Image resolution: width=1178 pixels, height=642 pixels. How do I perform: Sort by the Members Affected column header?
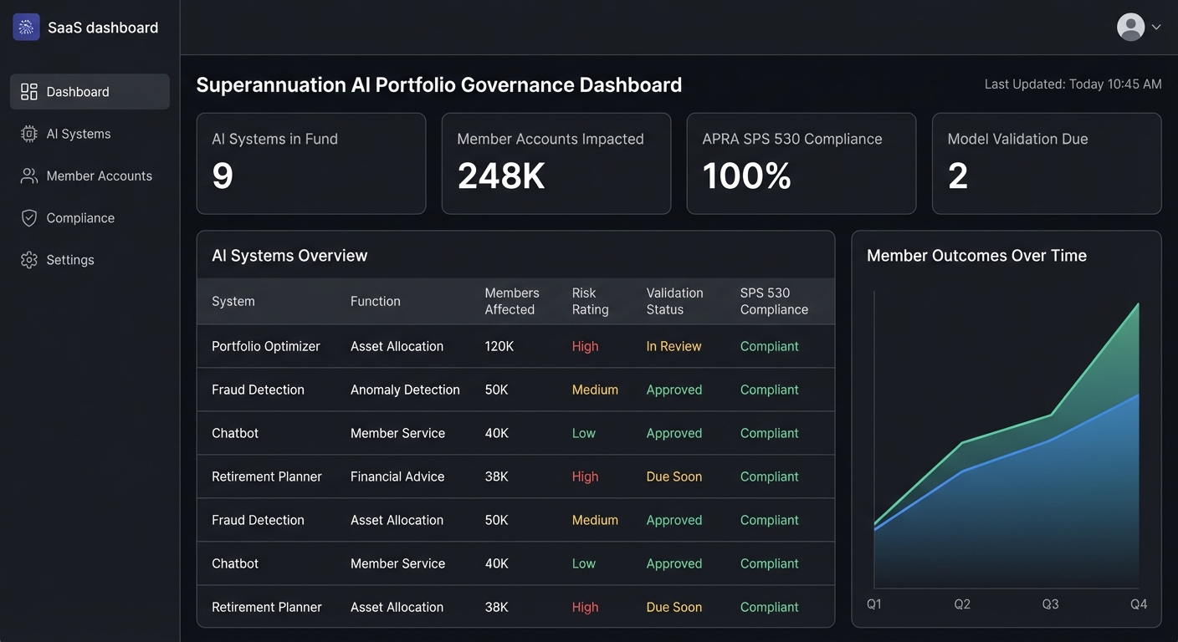tap(511, 301)
